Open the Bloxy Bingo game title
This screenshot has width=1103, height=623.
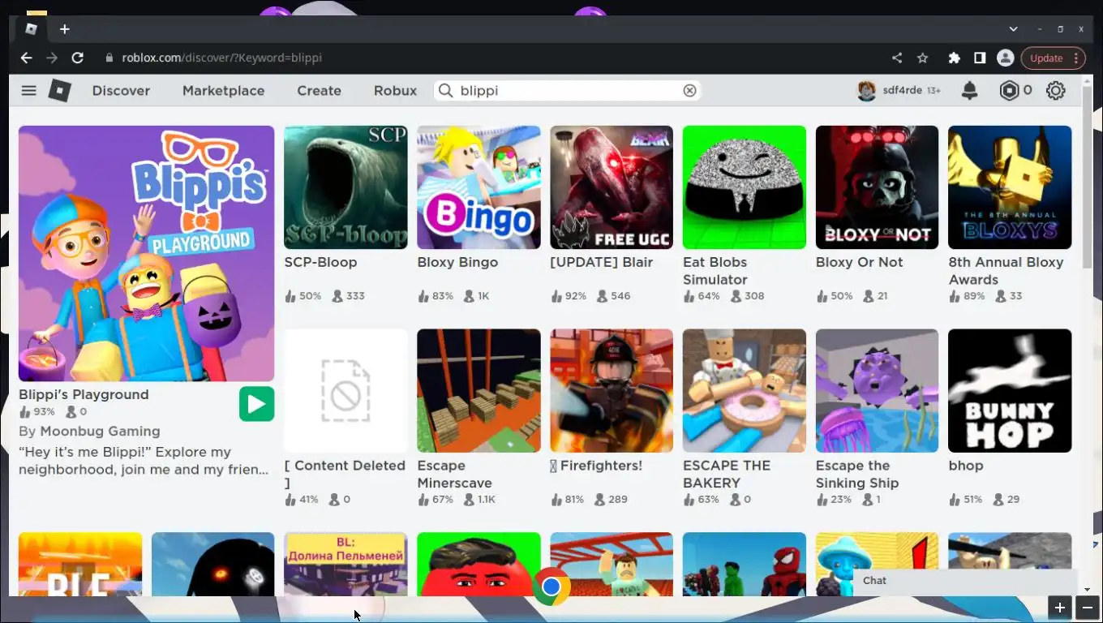pos(457,262)
